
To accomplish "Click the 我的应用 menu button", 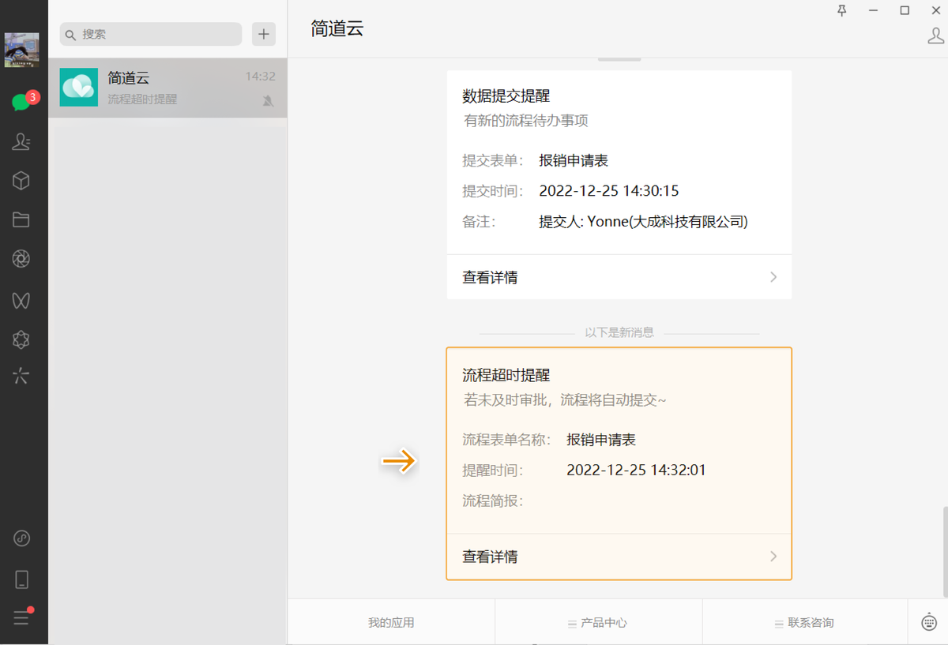I will point(391,623).
